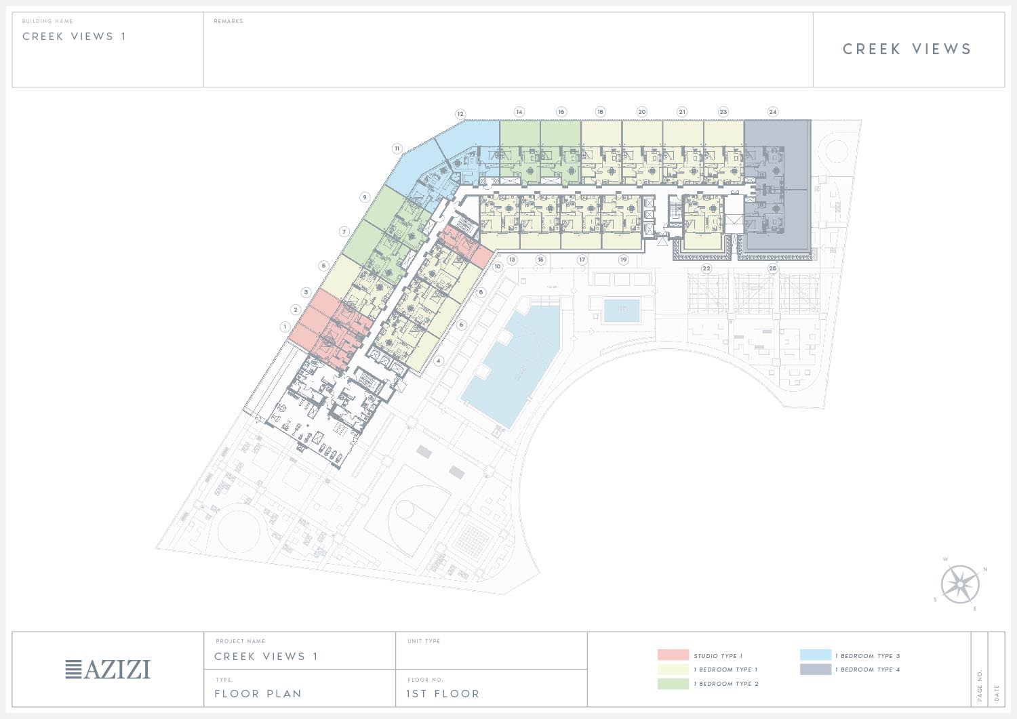Select unit marker 24 on the plan

tap(772, 112)
